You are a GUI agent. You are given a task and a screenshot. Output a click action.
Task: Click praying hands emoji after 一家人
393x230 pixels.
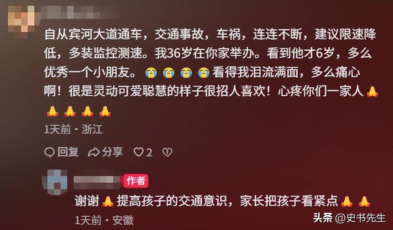pyautogui.click(x=373, y=92)
